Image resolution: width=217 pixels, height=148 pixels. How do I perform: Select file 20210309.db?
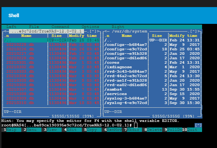coord(52,98)
